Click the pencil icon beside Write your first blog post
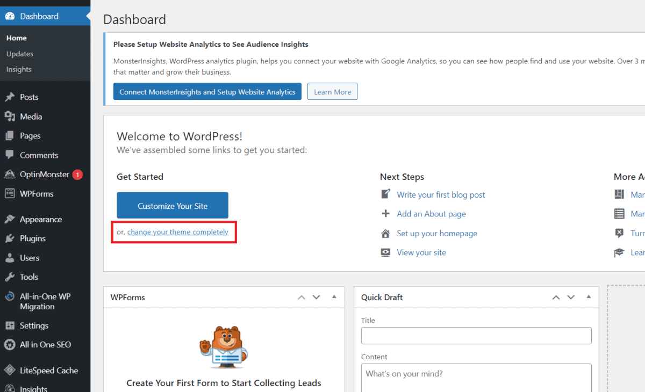Image resolution: width=645 pixels, height=392 pixels. point(385,194)
